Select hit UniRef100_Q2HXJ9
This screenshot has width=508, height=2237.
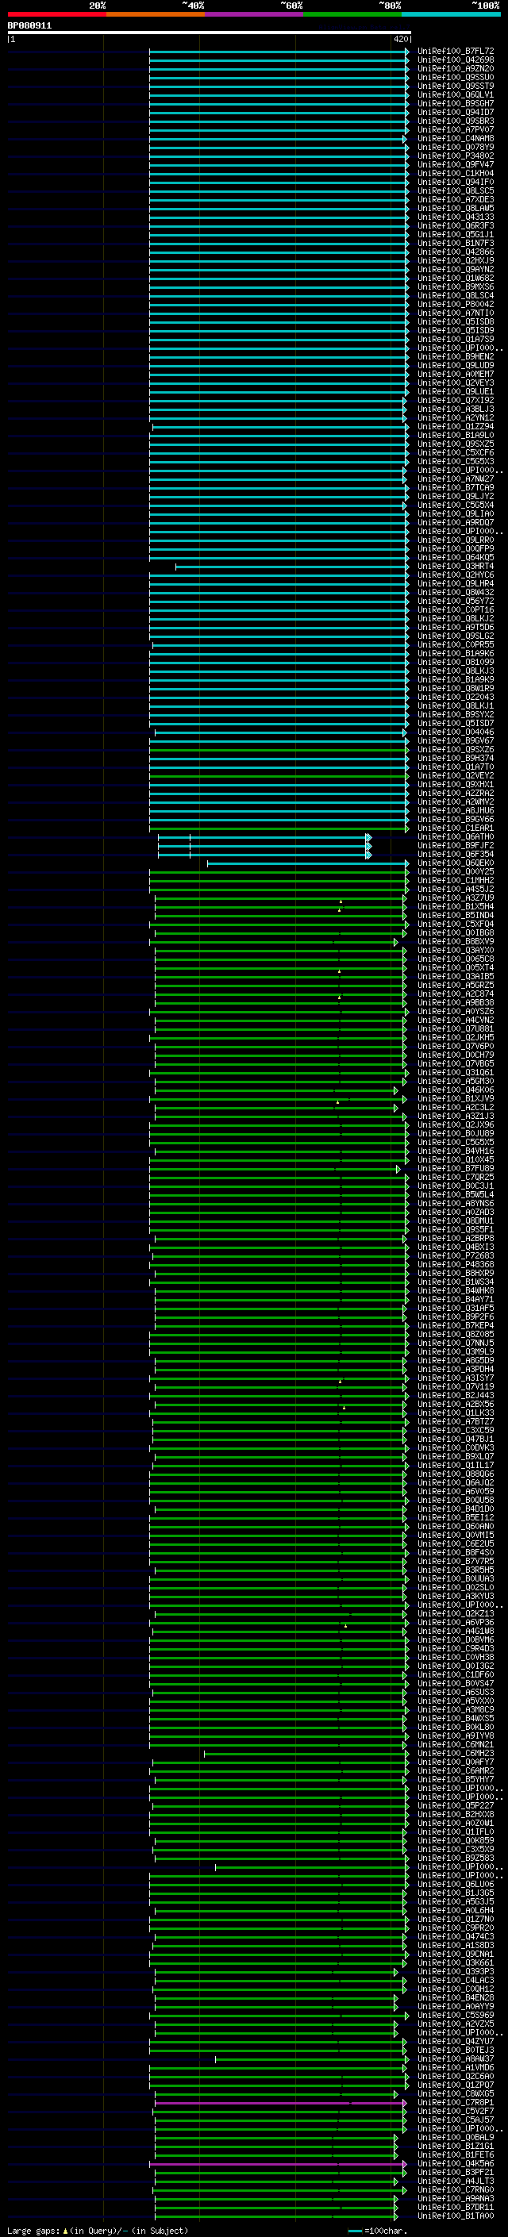coord(456,260)
